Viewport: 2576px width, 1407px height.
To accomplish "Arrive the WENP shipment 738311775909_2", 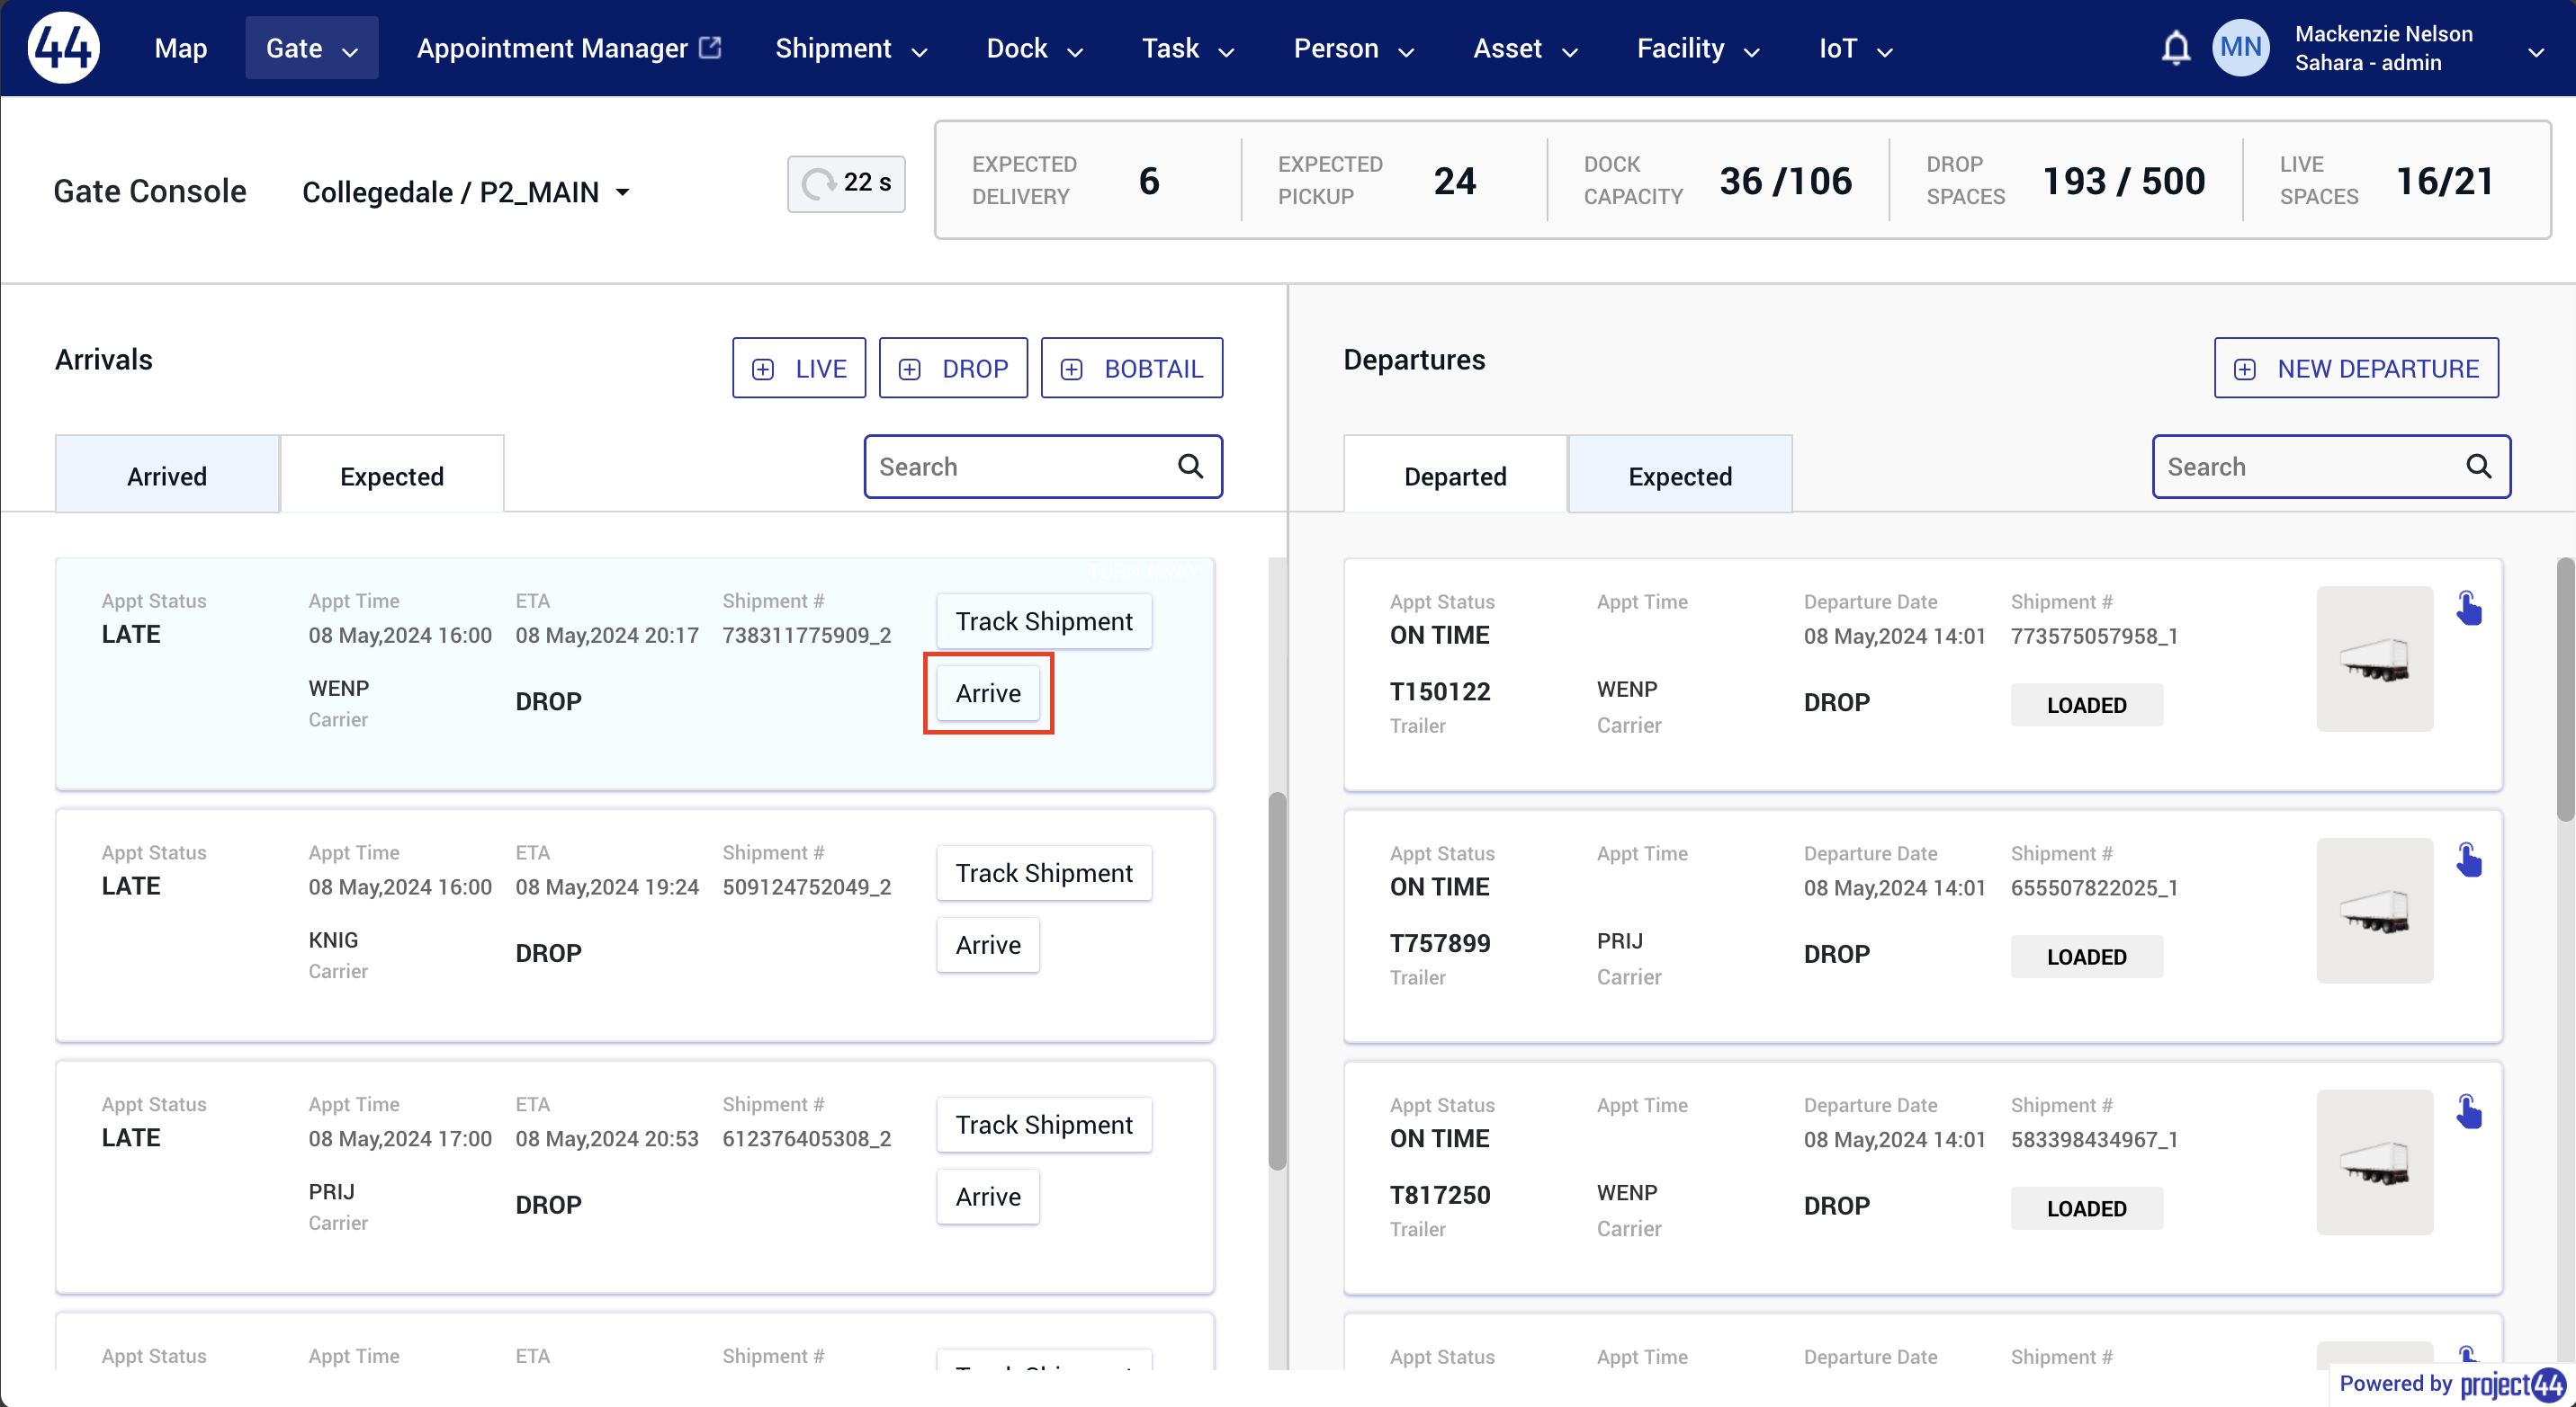I will click(988, 693).
